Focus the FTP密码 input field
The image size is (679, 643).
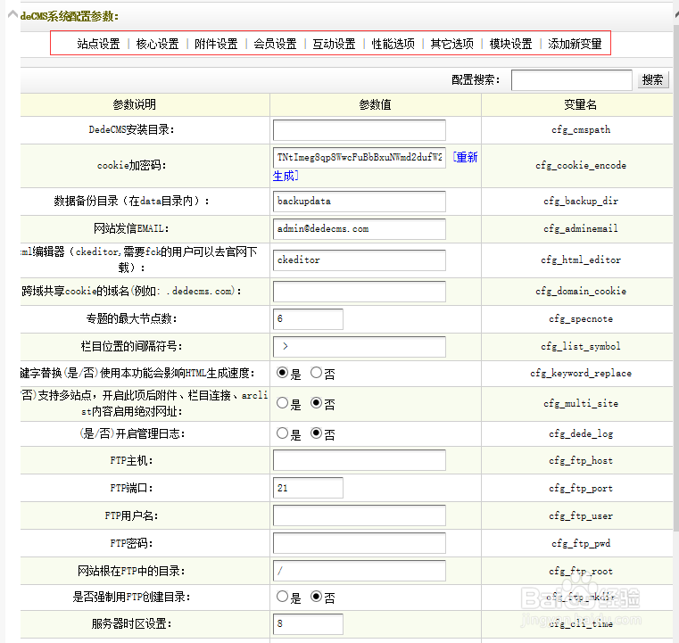point(359,543)
